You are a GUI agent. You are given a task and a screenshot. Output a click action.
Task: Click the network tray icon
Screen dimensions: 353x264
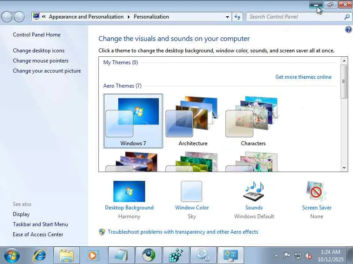[298, 256]
